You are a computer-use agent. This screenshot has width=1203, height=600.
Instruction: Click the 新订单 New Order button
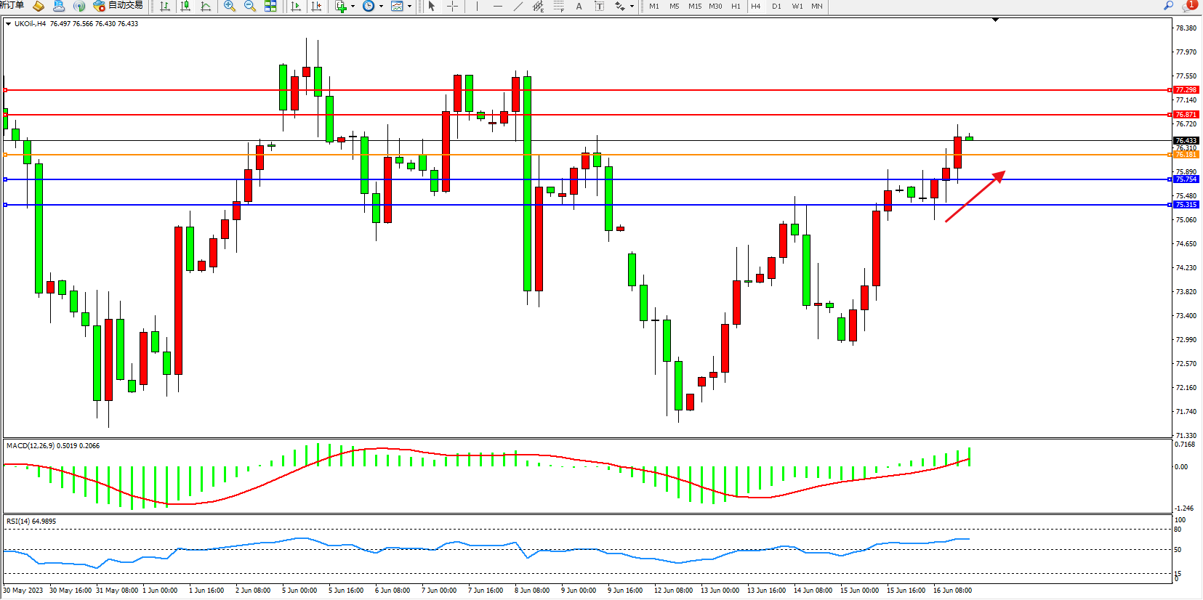(12, 6)
